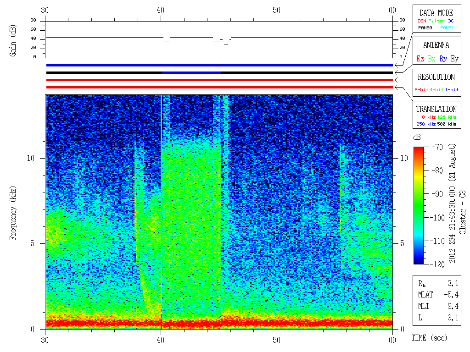Choose the By antenna label
The image size is (470, 352).
point(443,59)
